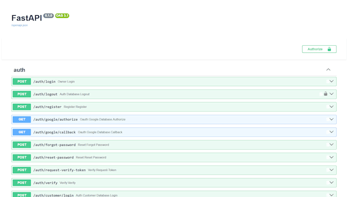The width and height of the screenshot is (347, 197).
Task: Click the POST badge for /auth/verify
Action: (x=21, y=183)
